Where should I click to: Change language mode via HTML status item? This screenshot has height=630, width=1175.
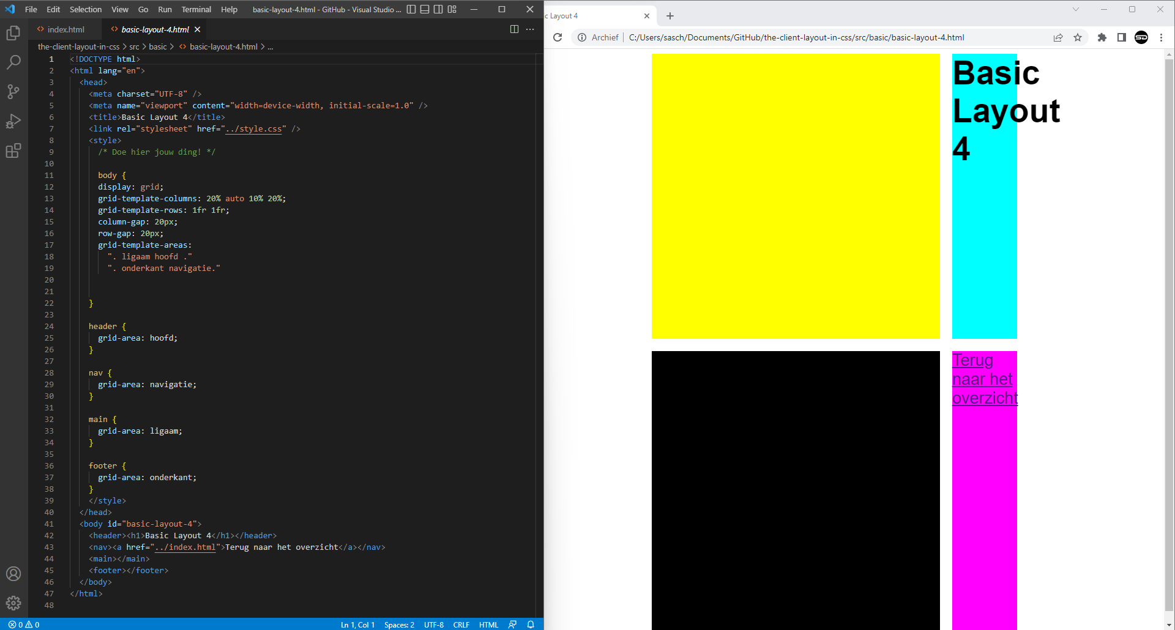488,624
